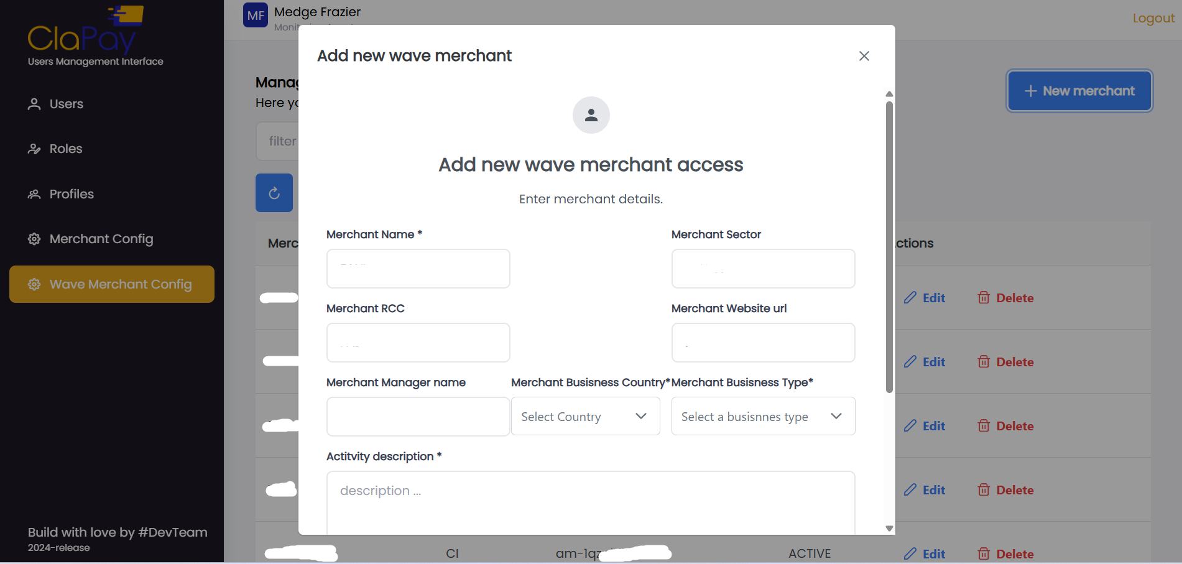Click Medge Frazier's MF profile avatar
This screenshot has width=1182, height=564.
click(255, 15)
